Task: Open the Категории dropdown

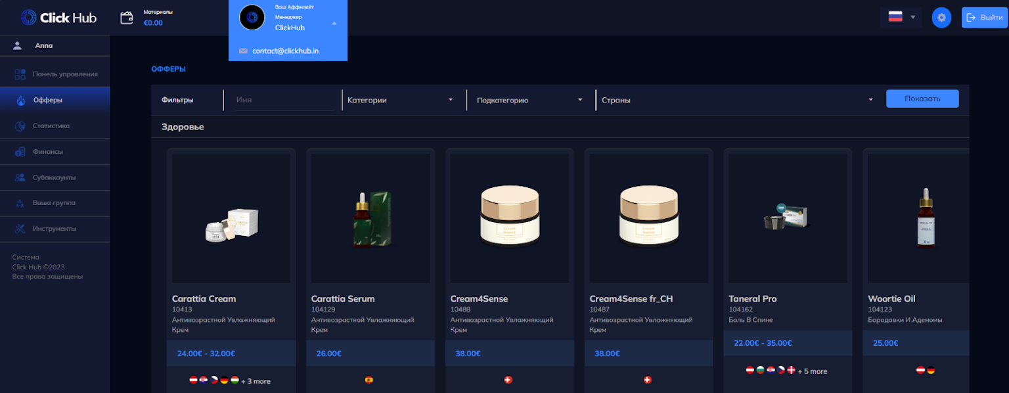Action: pos(401,100)
